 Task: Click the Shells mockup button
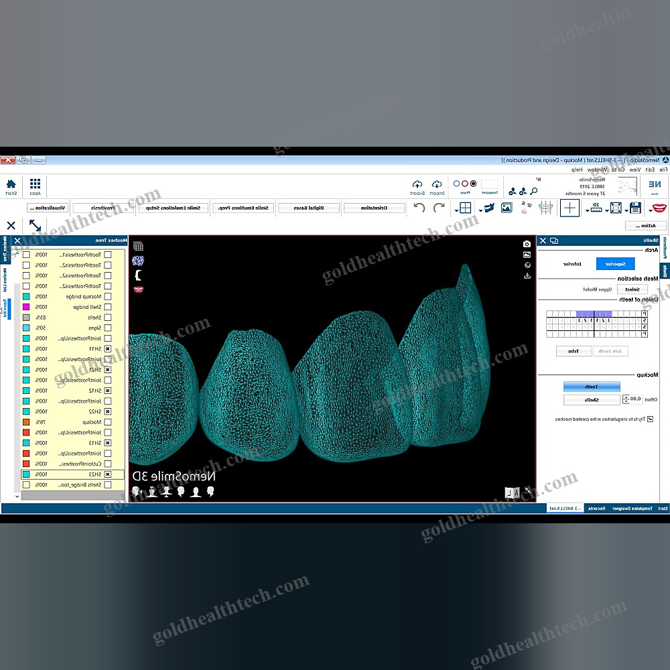tap(592, 400)
